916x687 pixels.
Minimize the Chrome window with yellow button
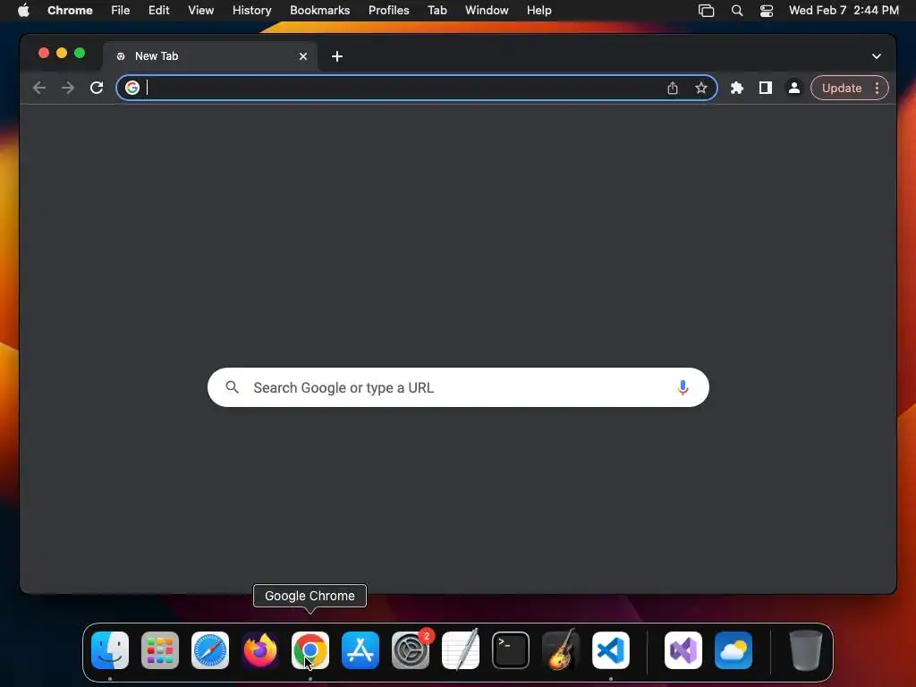point(62,53)
